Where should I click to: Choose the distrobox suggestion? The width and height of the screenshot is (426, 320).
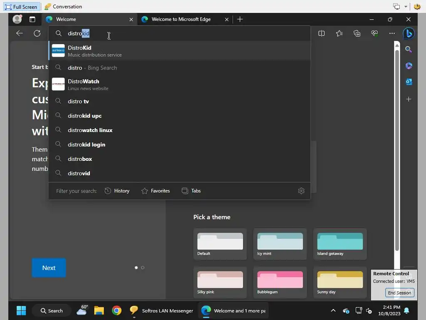click(x=179, y=159)
